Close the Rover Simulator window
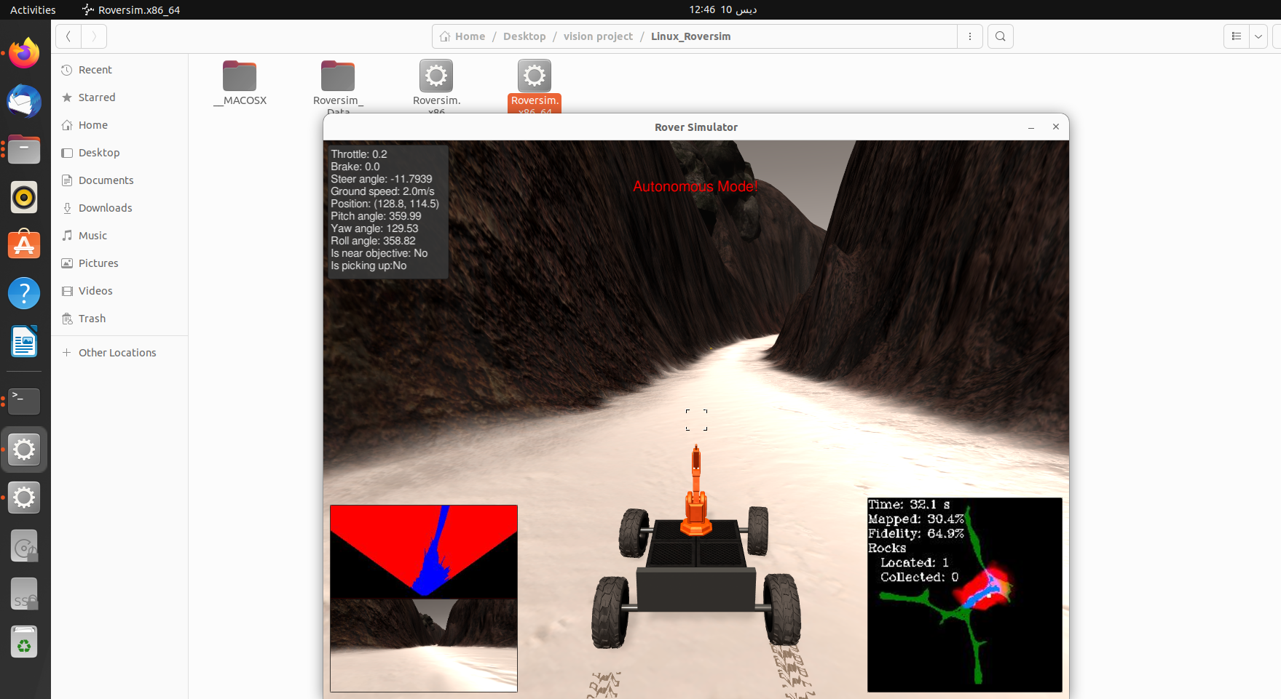The height and width of the screenshot is (699, 1281). pos(1056,127)
